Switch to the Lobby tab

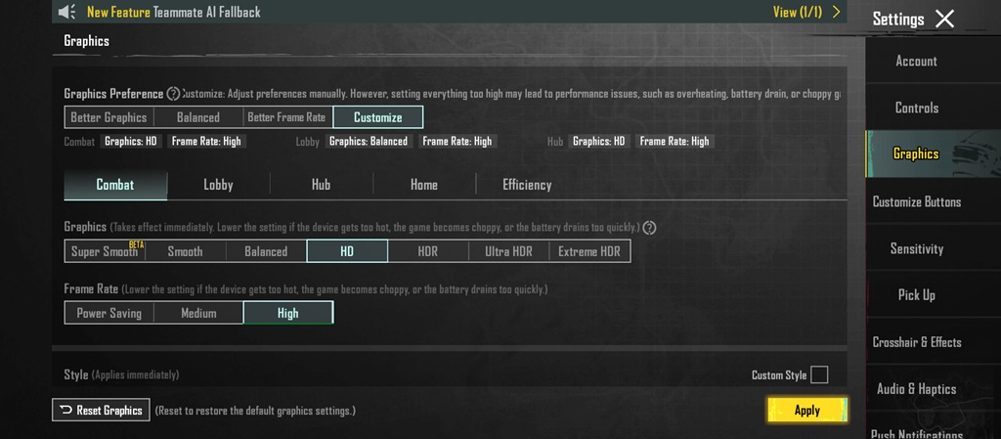click(218, 185)
